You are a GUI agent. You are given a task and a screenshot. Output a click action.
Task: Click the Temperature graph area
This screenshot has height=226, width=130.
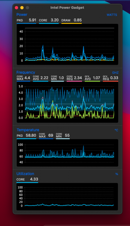[x=67, y=153]
